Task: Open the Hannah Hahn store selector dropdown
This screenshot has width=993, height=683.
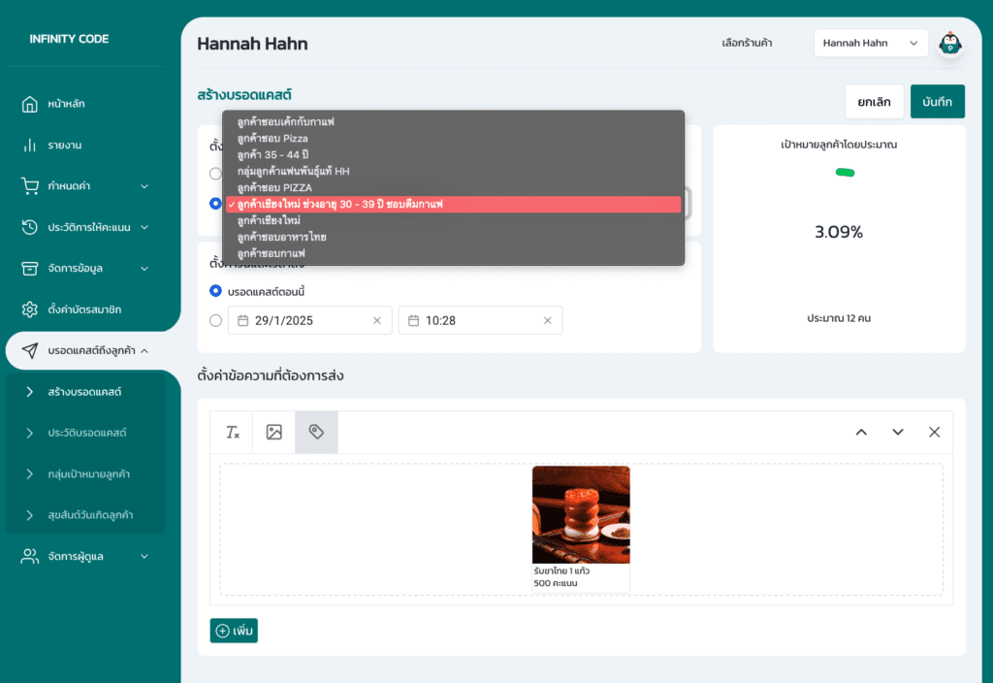Action: 870,43
